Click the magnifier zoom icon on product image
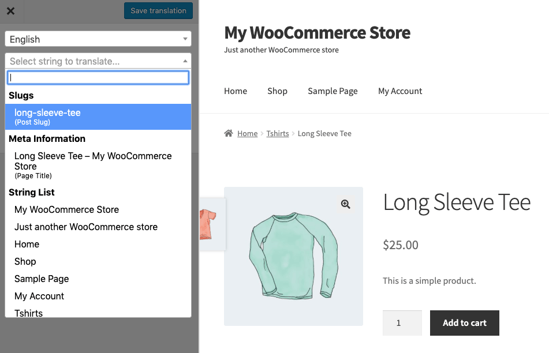This screenshot has height=353, width=549. pyautogui.click(x=346, y=204)
